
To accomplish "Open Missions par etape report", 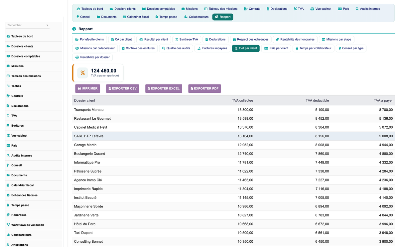I will point(336,39).
